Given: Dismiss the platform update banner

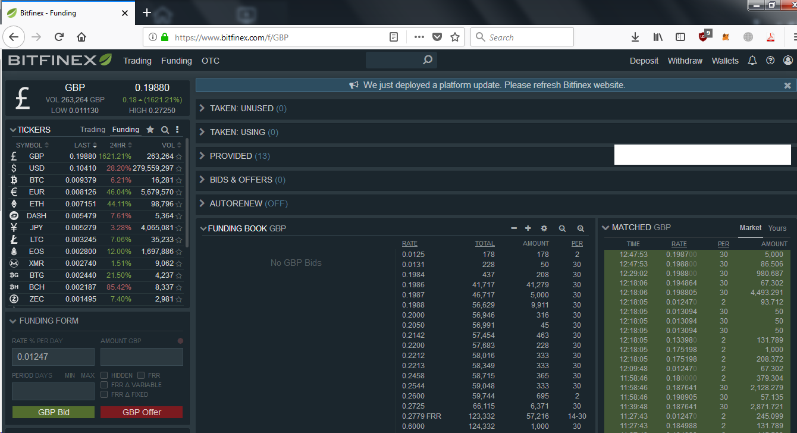Looking at the screenshot, I should [787, 86].
